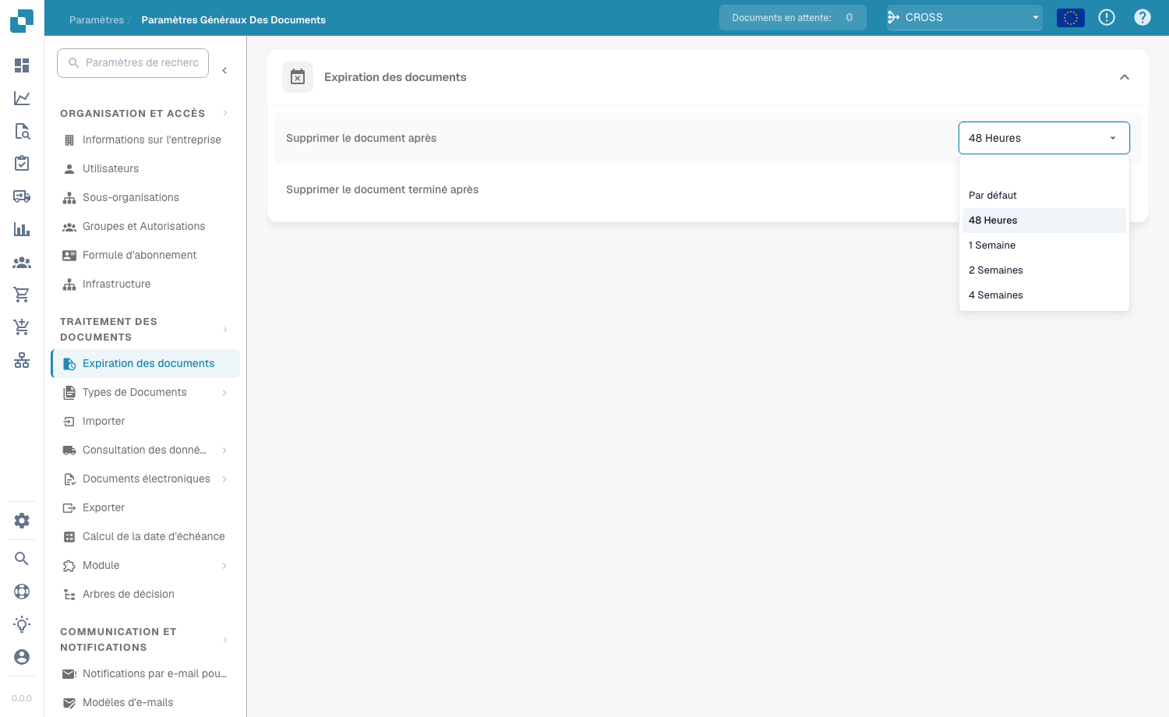Choose Par défaut in the dropdown list

[1044, 196]
